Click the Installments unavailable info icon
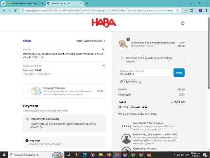The width and height of the screenshot is (210, 158). 28,119
